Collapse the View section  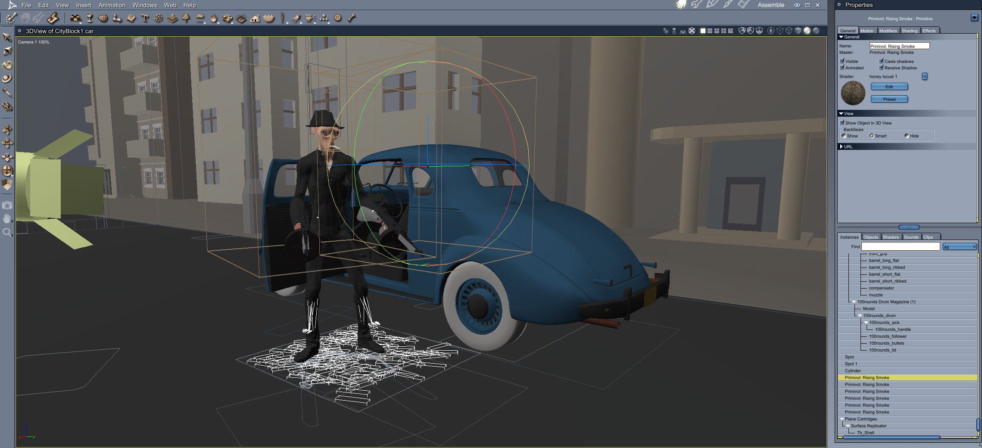[x=841, y=114]
